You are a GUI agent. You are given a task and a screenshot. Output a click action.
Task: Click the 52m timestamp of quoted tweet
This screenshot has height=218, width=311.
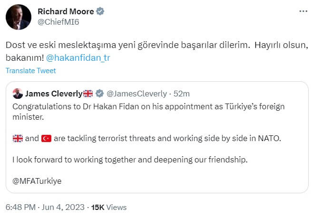click(x=181, y=93)
